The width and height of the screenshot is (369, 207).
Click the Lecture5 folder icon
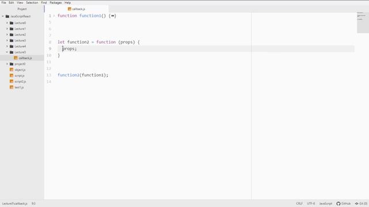click(x=12, y=52)
